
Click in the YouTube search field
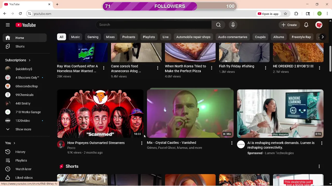click(x=154, y=25)
